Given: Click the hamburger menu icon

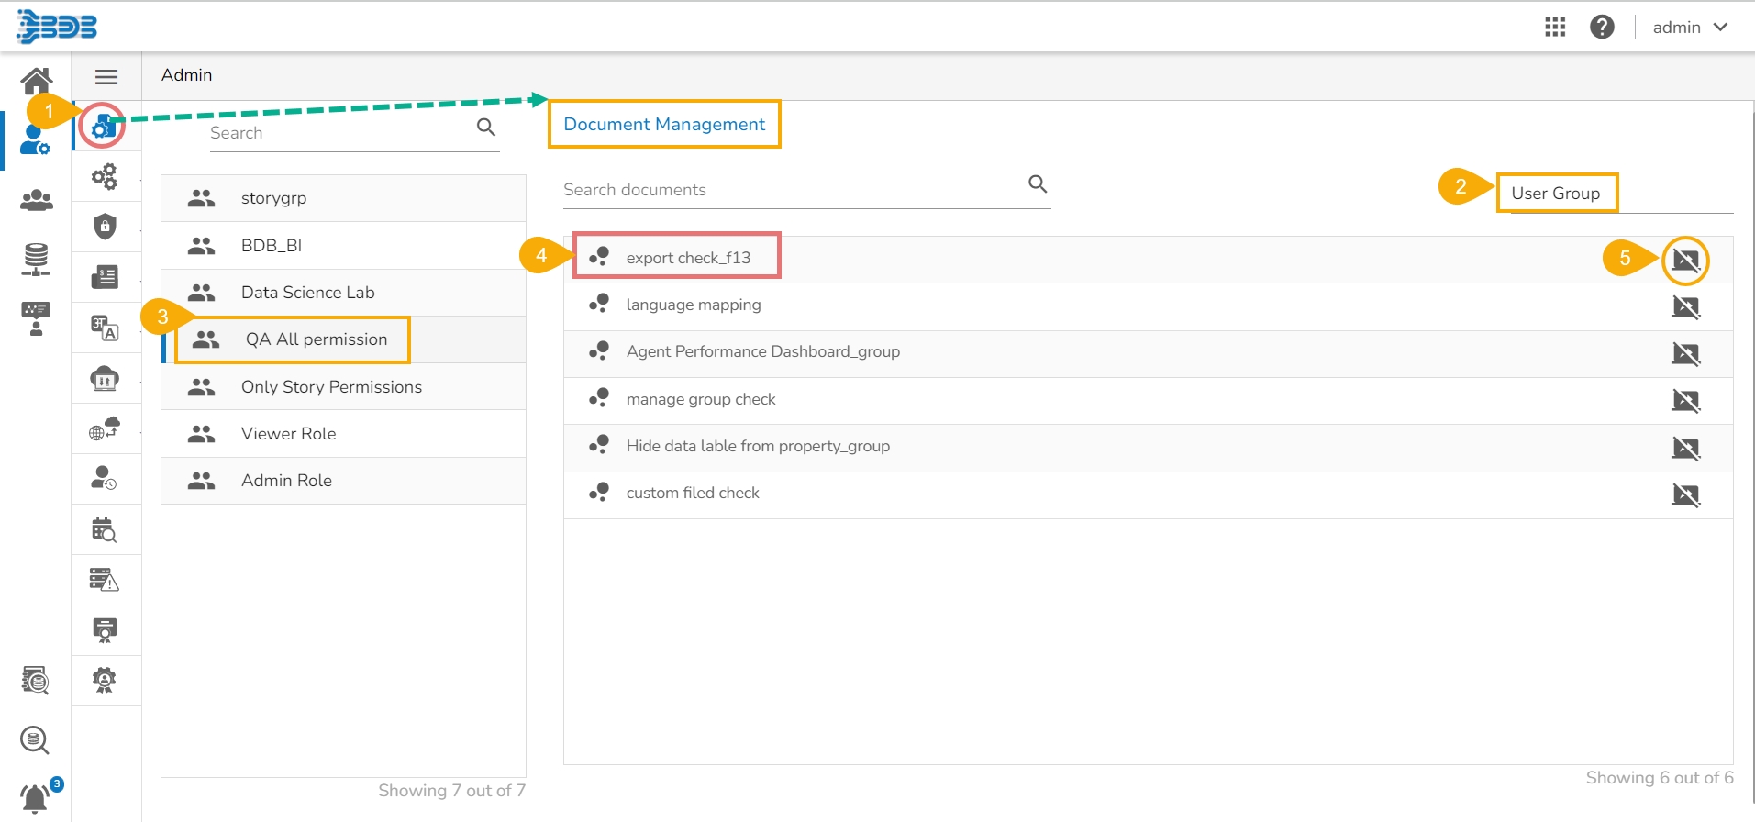Looking at the screenshot, I should click(106, 77).
